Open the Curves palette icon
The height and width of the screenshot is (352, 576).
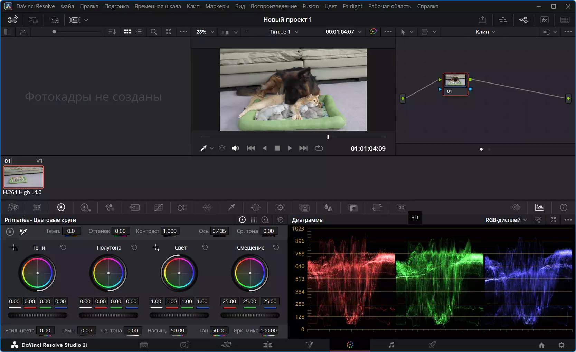pyautogui.click(x=159, y=207)
